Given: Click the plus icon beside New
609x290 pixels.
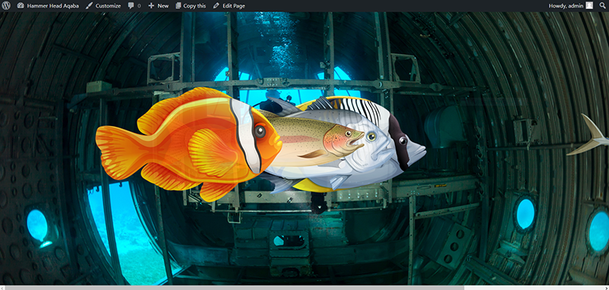Looking at the screenshot, I should tap(151, 6).
